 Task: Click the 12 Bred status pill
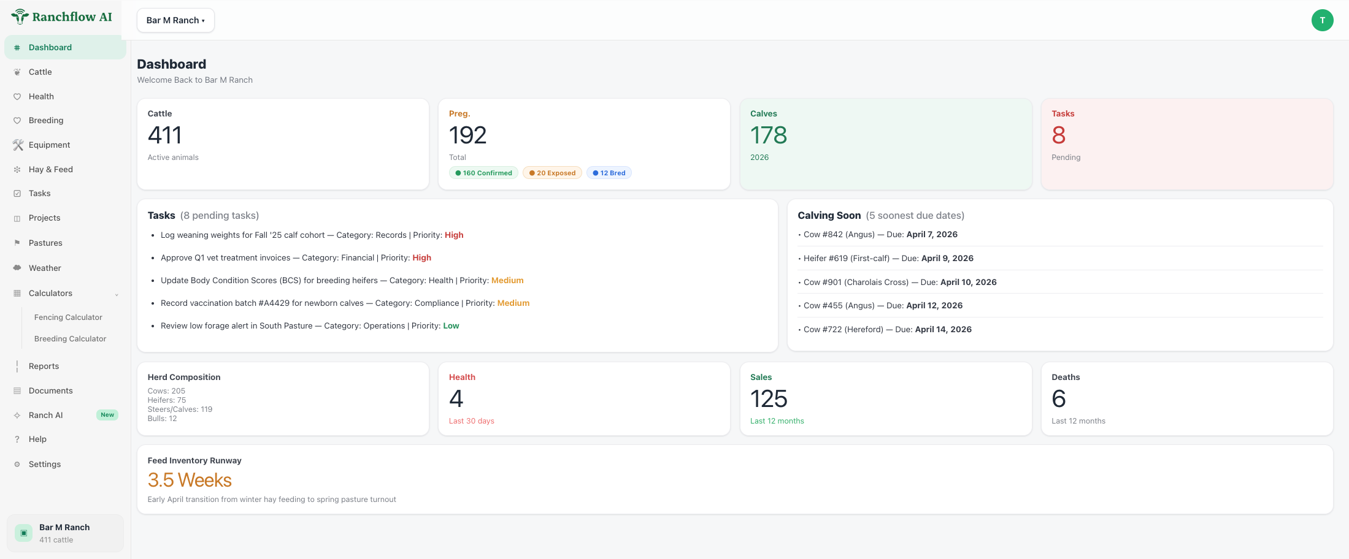coord(609,172)
